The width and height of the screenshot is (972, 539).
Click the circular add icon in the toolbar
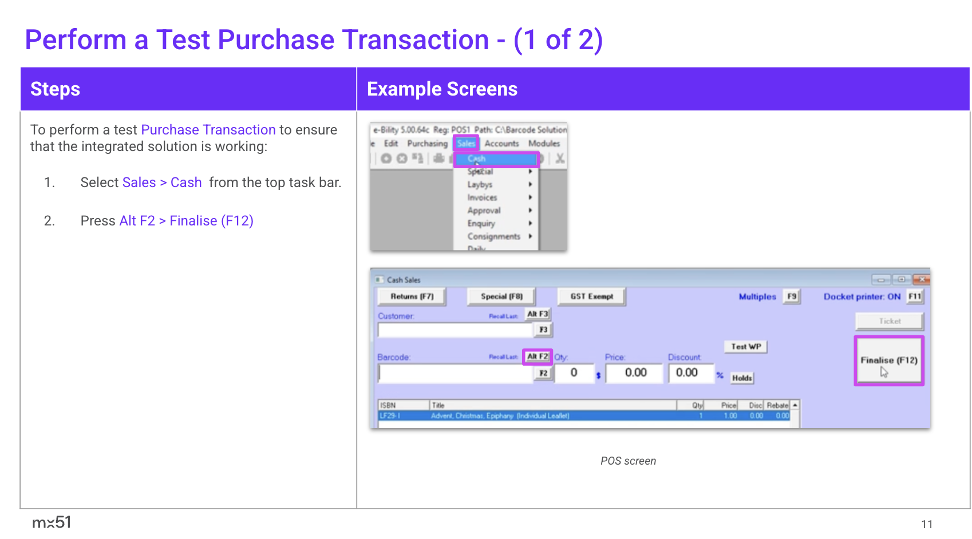click(x=386, y=158)
